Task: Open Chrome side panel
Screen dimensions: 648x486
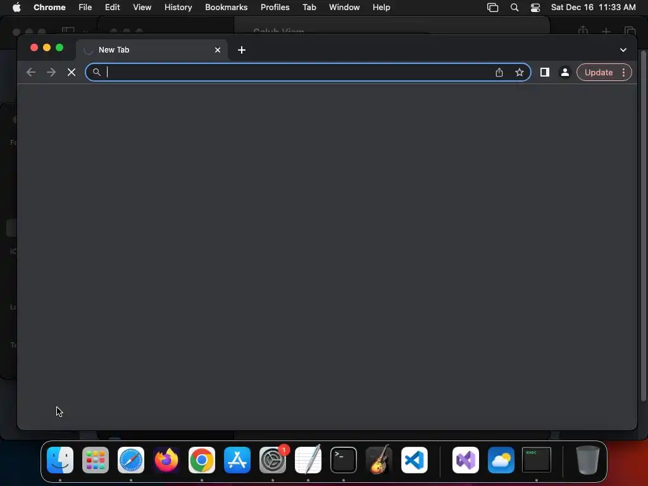Action: (x=545, y=72)
